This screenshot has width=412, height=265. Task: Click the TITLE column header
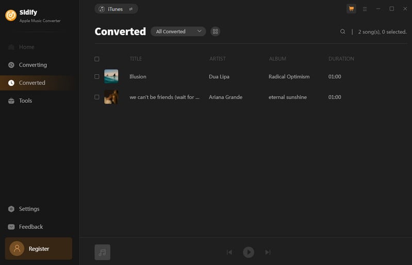tap(136, 59)
